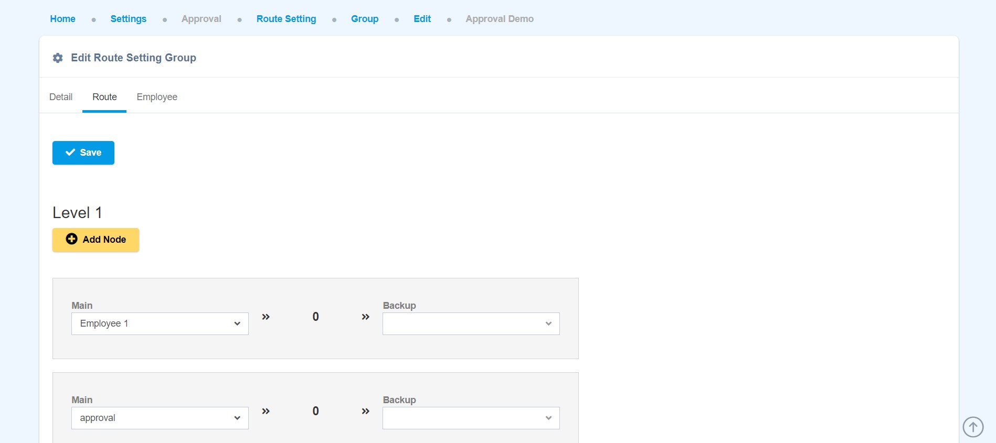The image size is (996, 443).
Task: Navigate to Route Setting breadcrumb
Action: tap(286, 19)
